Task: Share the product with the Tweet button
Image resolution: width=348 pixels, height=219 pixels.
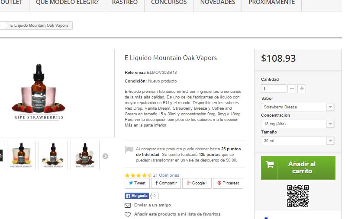Action: (137, 183)
